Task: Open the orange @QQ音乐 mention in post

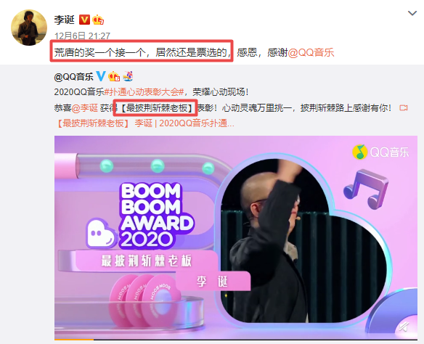Action: (x=311, y=52)
